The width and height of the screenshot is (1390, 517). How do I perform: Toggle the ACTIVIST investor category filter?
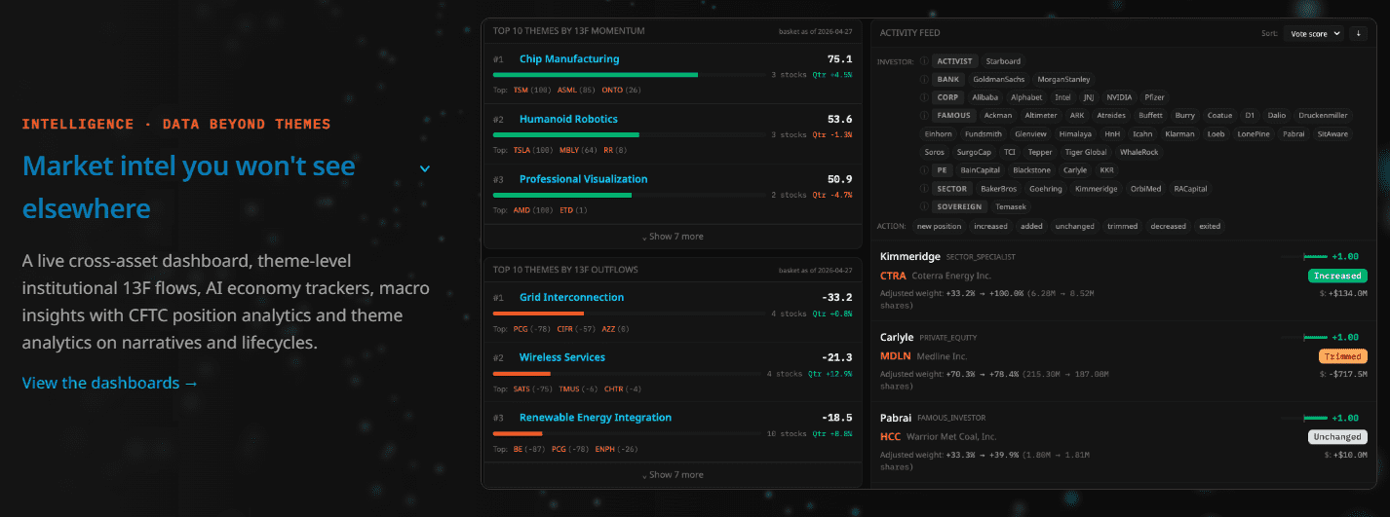[954, 61]
